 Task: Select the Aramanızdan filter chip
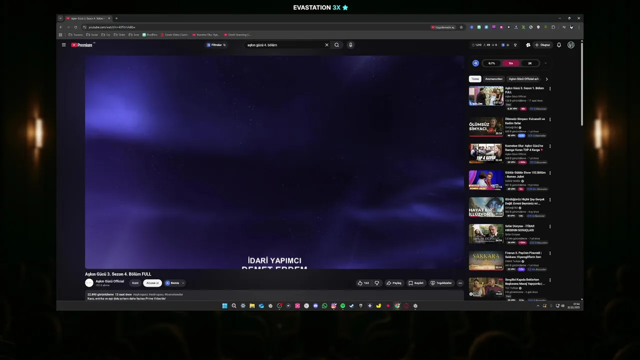pos(493,79)
